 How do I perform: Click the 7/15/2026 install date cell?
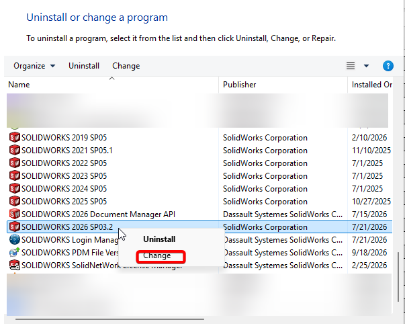tap(369, 214)
